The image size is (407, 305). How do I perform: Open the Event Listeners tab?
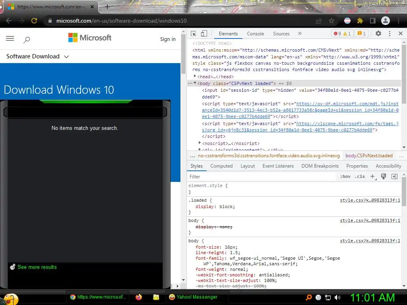(x=278, y=166)
